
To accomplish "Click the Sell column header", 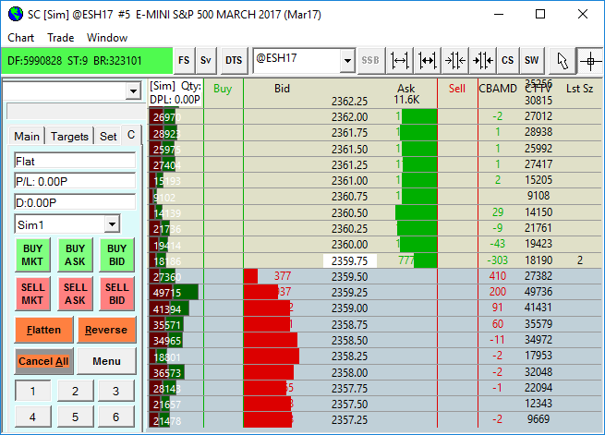I will (457, 89).
